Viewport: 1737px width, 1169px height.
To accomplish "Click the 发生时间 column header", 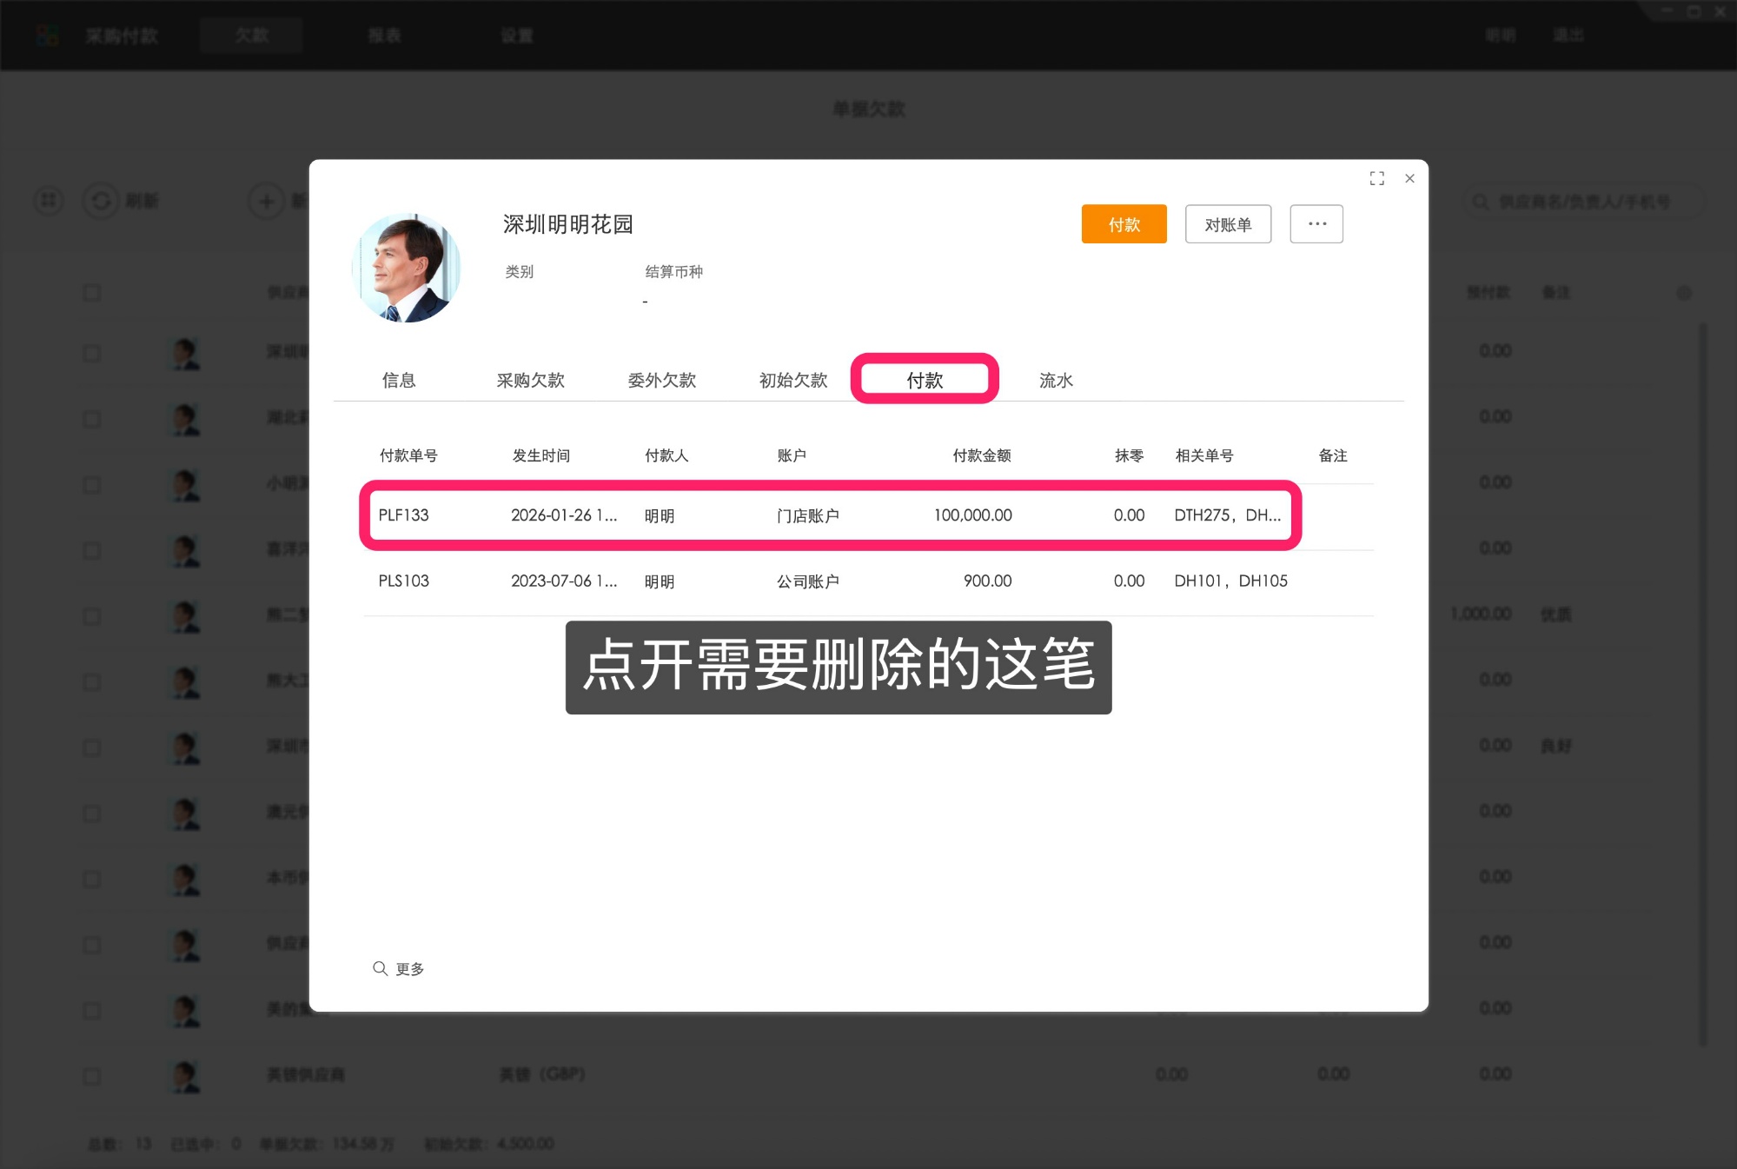I will point(540,455).
